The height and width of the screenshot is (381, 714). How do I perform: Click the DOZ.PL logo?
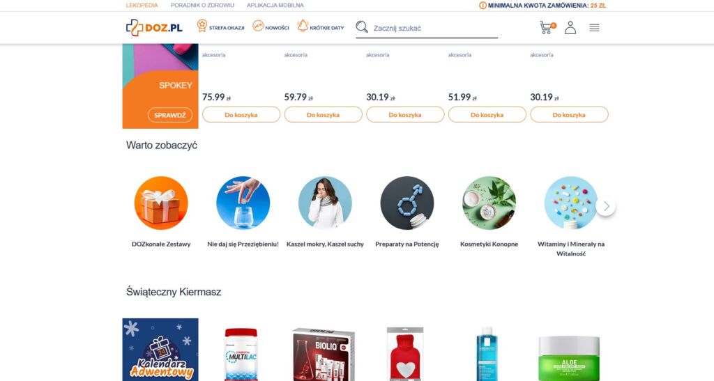(154, 28)
